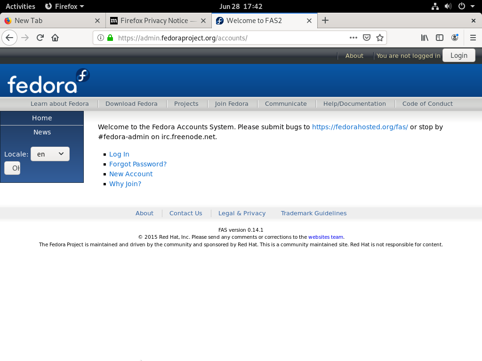Open the Firefox hamburger menu

tap(473, 38)
